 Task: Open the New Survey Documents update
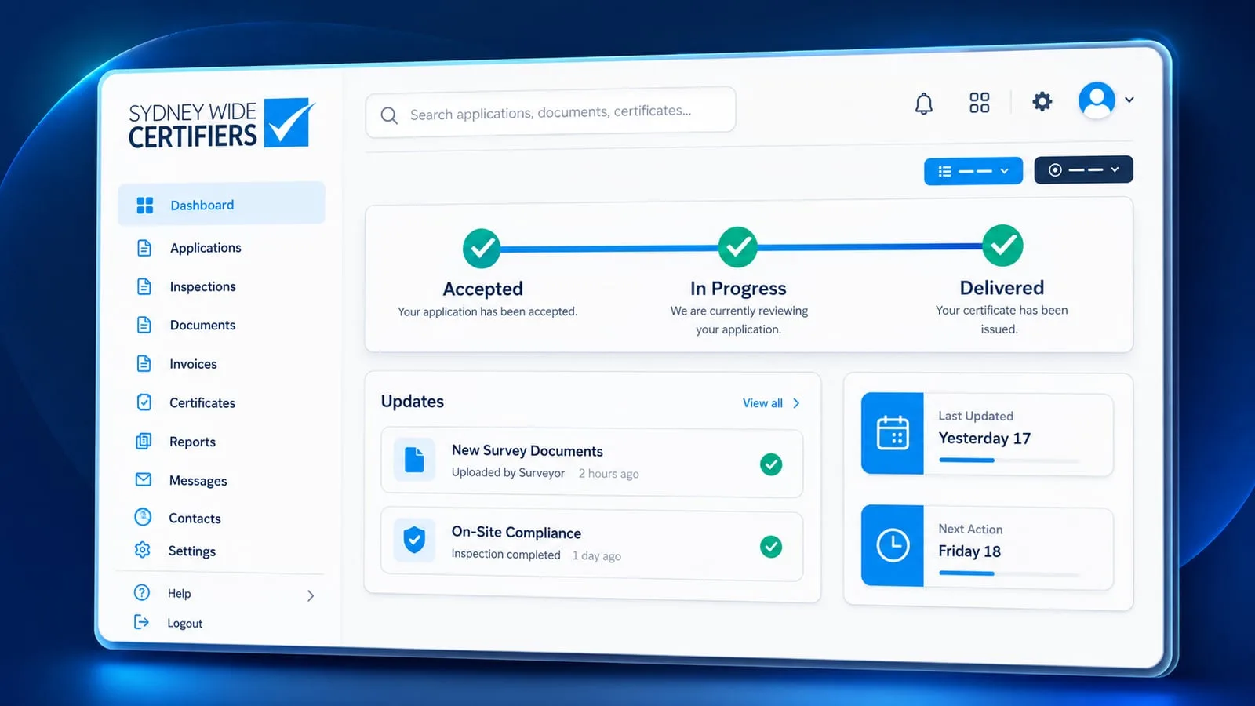(592, 463)
